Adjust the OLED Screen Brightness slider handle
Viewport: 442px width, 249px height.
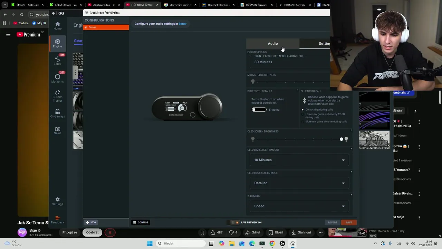[342, 139]
